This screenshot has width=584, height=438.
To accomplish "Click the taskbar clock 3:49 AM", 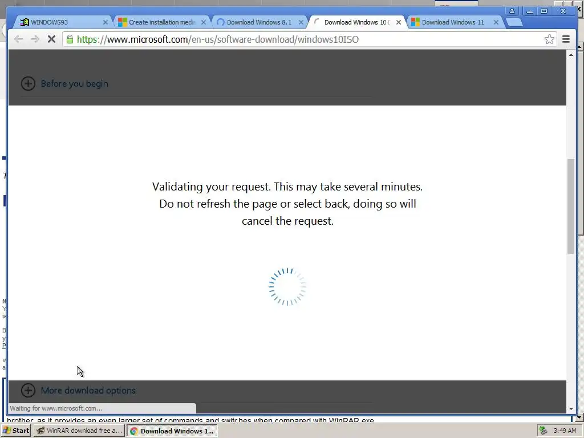I will pos(565,431).
